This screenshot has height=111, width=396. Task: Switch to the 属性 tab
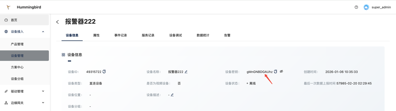(96, 35)
